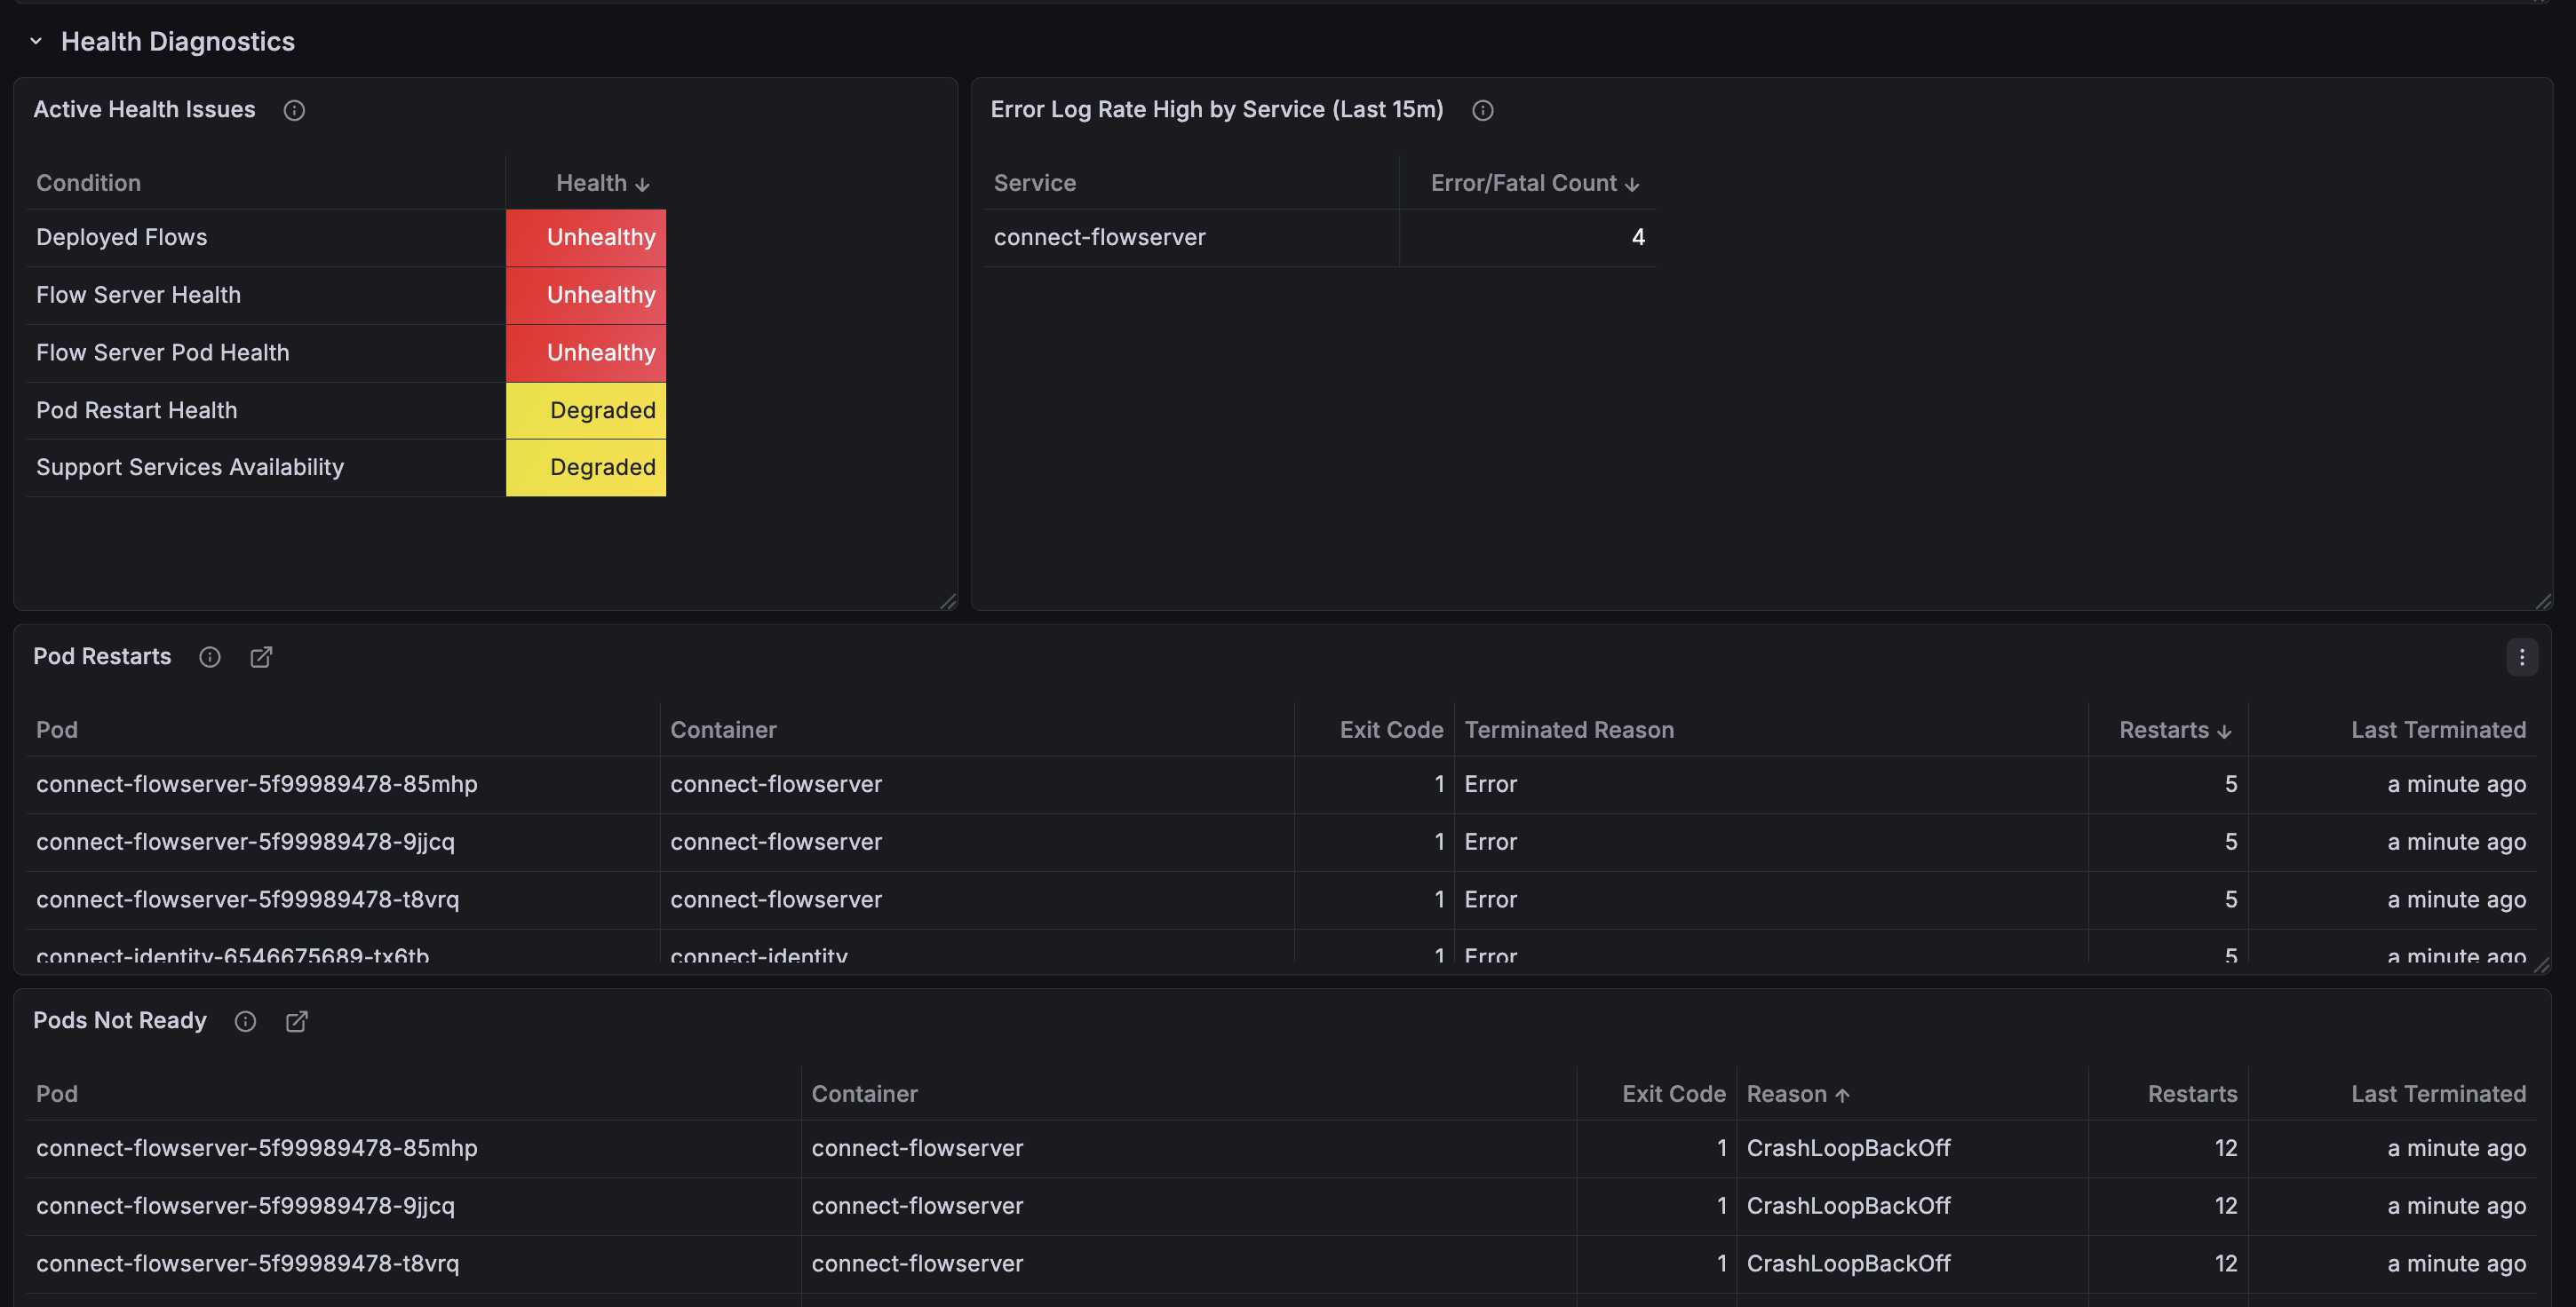
Task: Sort Pod Restarts by Exit Code column
Action: 1391,730
